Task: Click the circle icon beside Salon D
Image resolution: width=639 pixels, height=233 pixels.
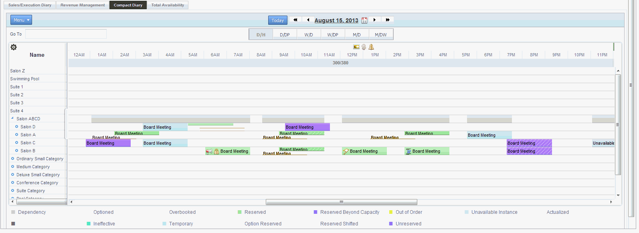Action: [16, 126]
